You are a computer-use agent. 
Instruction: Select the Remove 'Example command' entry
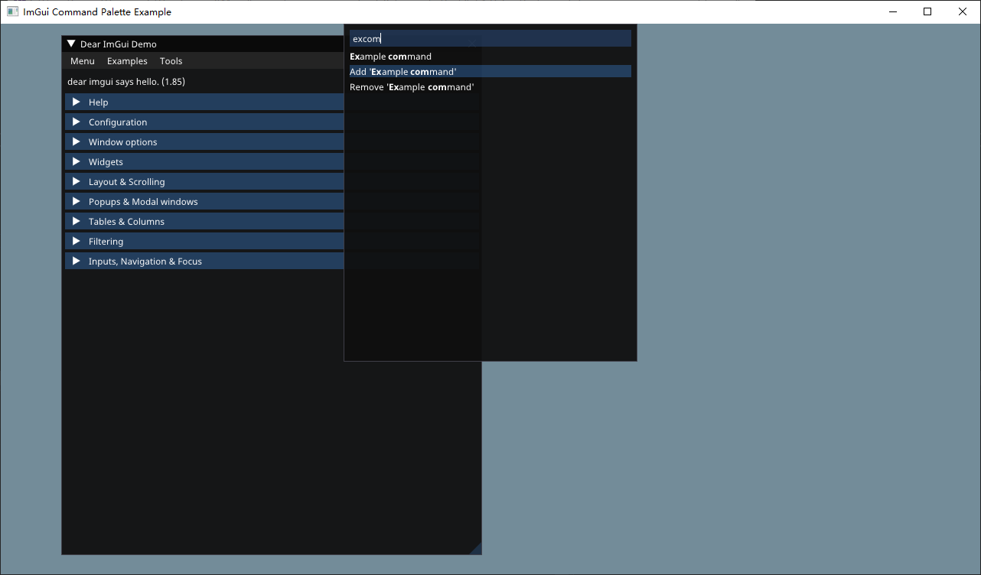[412, 86]
